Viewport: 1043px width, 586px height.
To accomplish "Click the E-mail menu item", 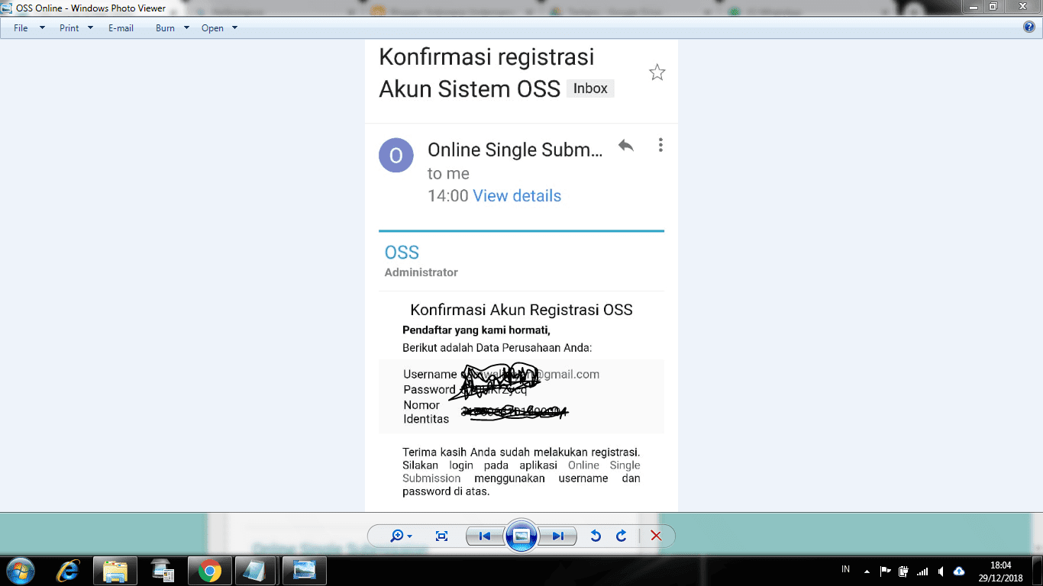I will click(x=121, y=27).
